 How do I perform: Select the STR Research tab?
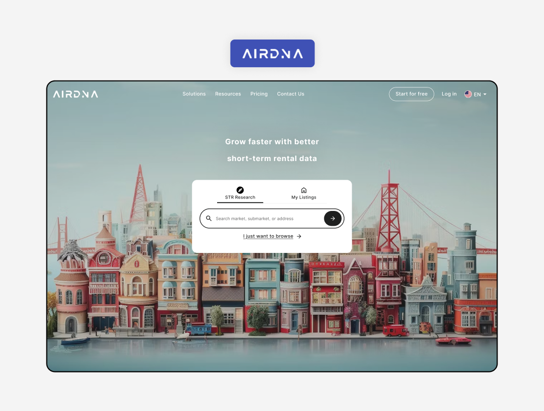pos(240,195)
